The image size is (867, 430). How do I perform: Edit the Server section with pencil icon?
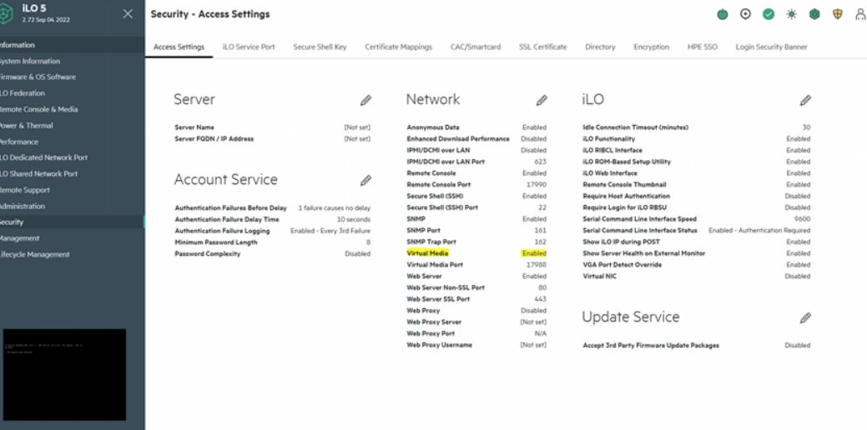click(365, 101)
